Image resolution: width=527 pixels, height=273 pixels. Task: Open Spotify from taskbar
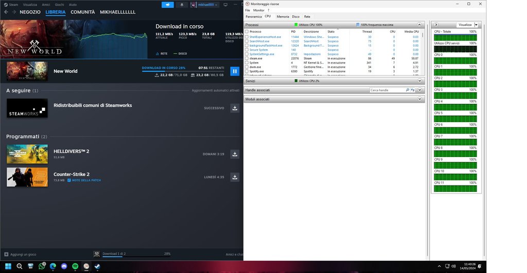[75, 266]
